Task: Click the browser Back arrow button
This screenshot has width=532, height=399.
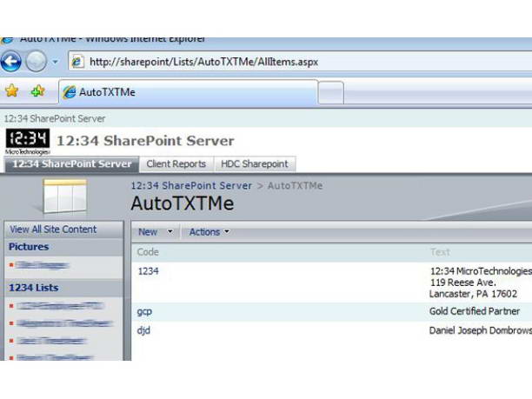Action: point(11,62)
